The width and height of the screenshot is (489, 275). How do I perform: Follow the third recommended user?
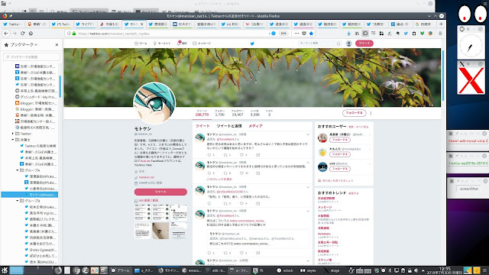click(339, 169)
